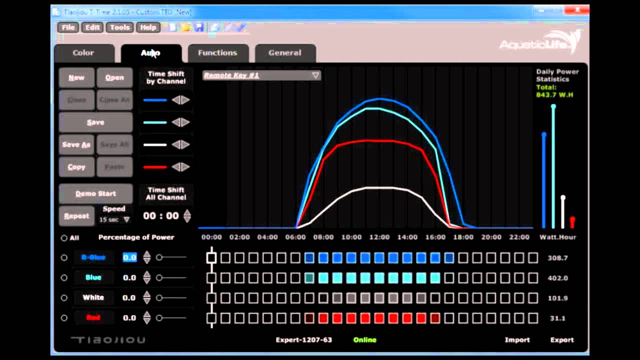Switch to the Functions tab
The height and width of the screenshot is (360, 640).
(x=217, y=53)
